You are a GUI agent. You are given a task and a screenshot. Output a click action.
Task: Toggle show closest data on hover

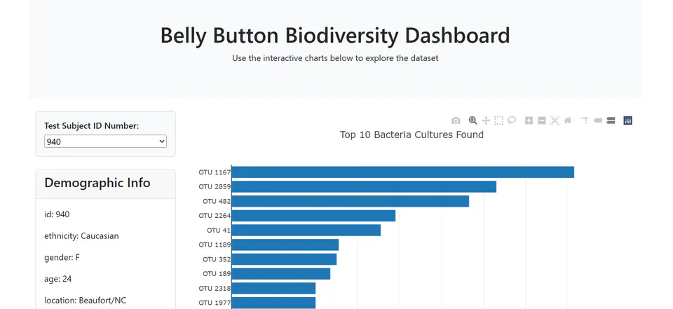tap(598, 121)
